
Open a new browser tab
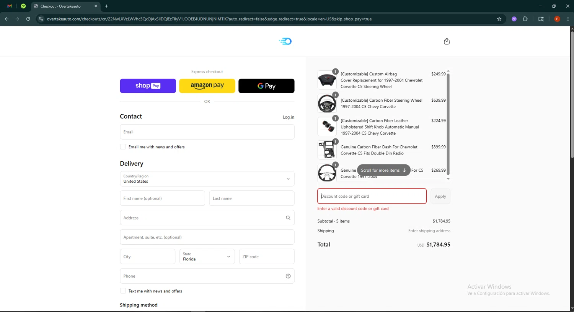[x=106, y=6]
